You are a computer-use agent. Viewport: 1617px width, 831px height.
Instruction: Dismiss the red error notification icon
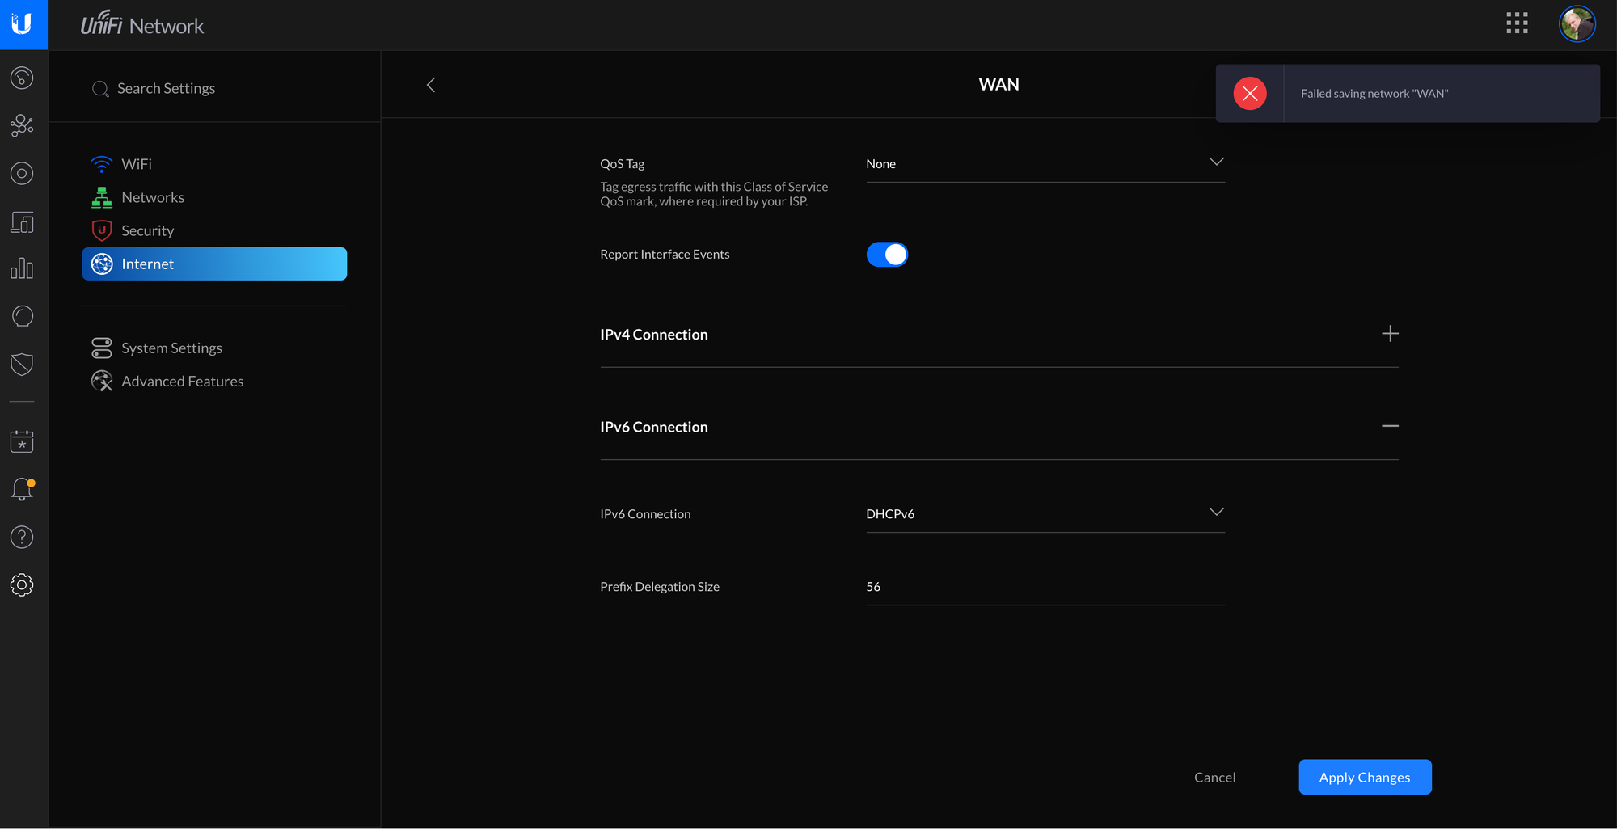(x=1249, y=94)
